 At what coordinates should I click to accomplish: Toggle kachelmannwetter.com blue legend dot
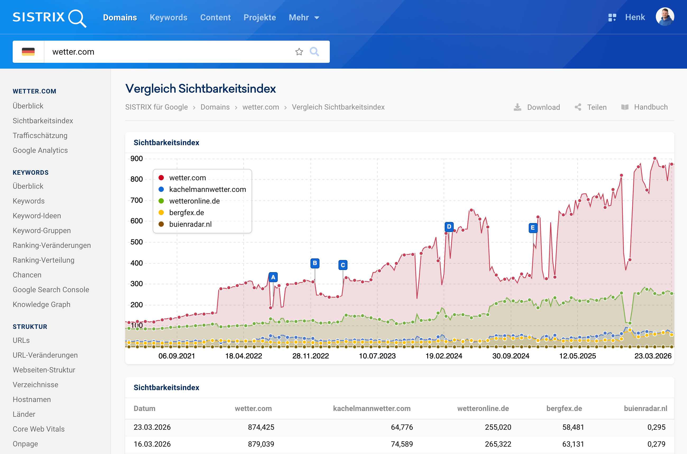click(161, 189)
